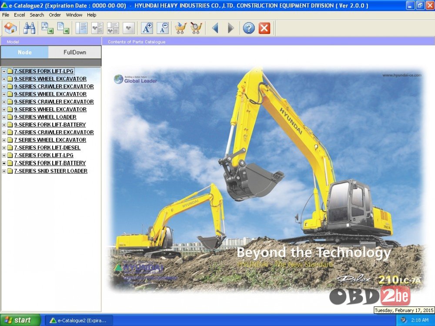The image size is (435, 326).
Task: Click the system tray icon beside the clock
Action: pos(404,320)
